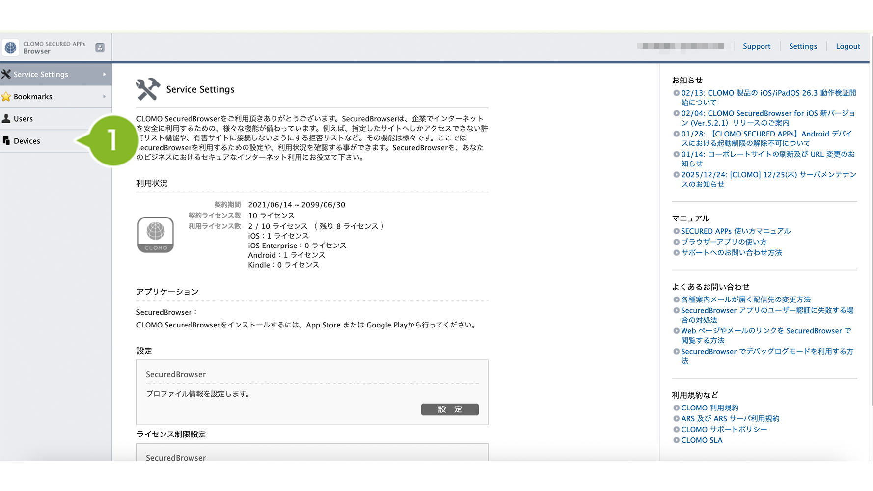Click the Service Settings wrench icon in sidebar
Image resolution: width=873 pixels, height=491 pixels.
point(6,74)
